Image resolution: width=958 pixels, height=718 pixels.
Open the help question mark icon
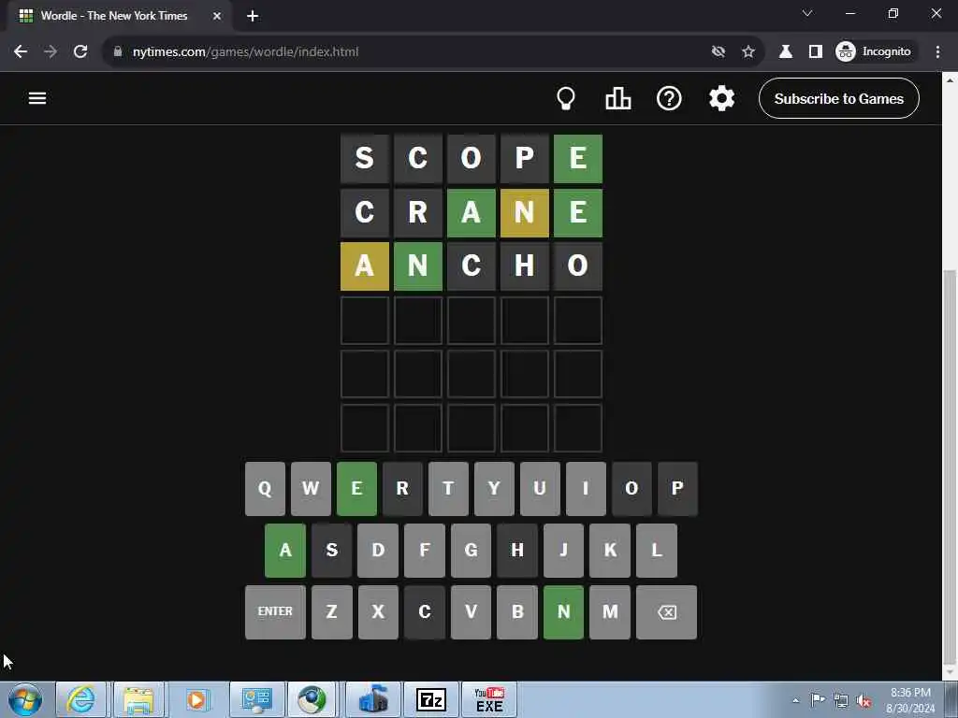pyautogui.click(x=669, y=98)
